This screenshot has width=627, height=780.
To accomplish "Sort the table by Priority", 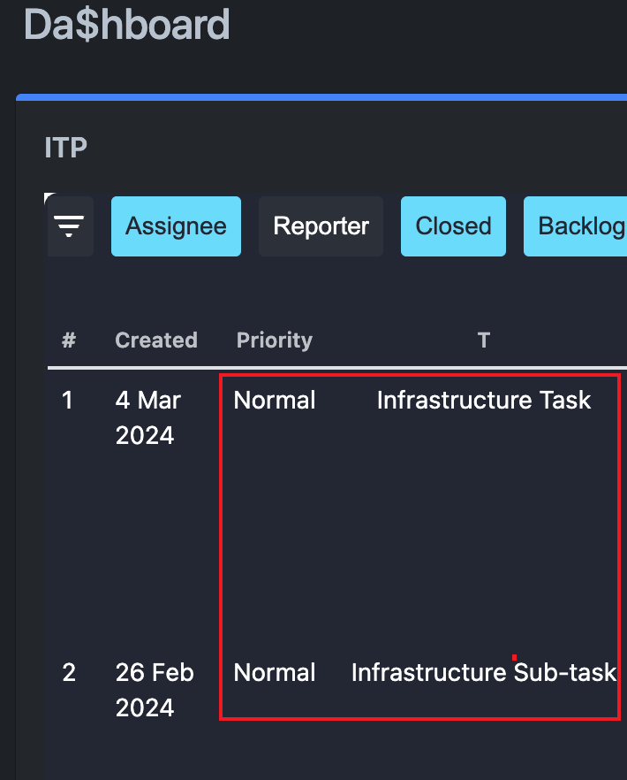I will (274, 340).
